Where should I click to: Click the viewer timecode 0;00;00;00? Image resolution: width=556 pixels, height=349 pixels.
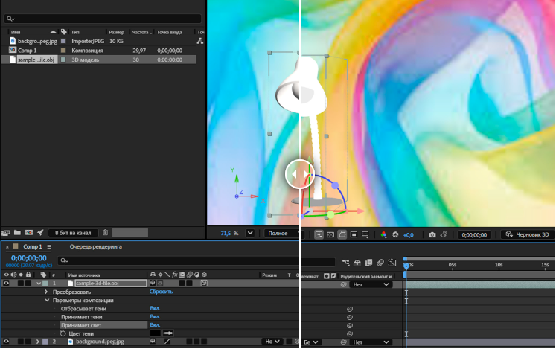474,235
